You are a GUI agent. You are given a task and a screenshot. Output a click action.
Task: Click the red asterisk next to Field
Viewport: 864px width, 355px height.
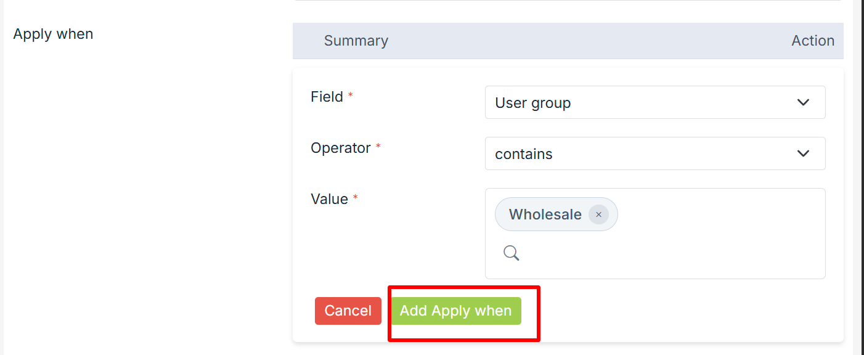351,96
